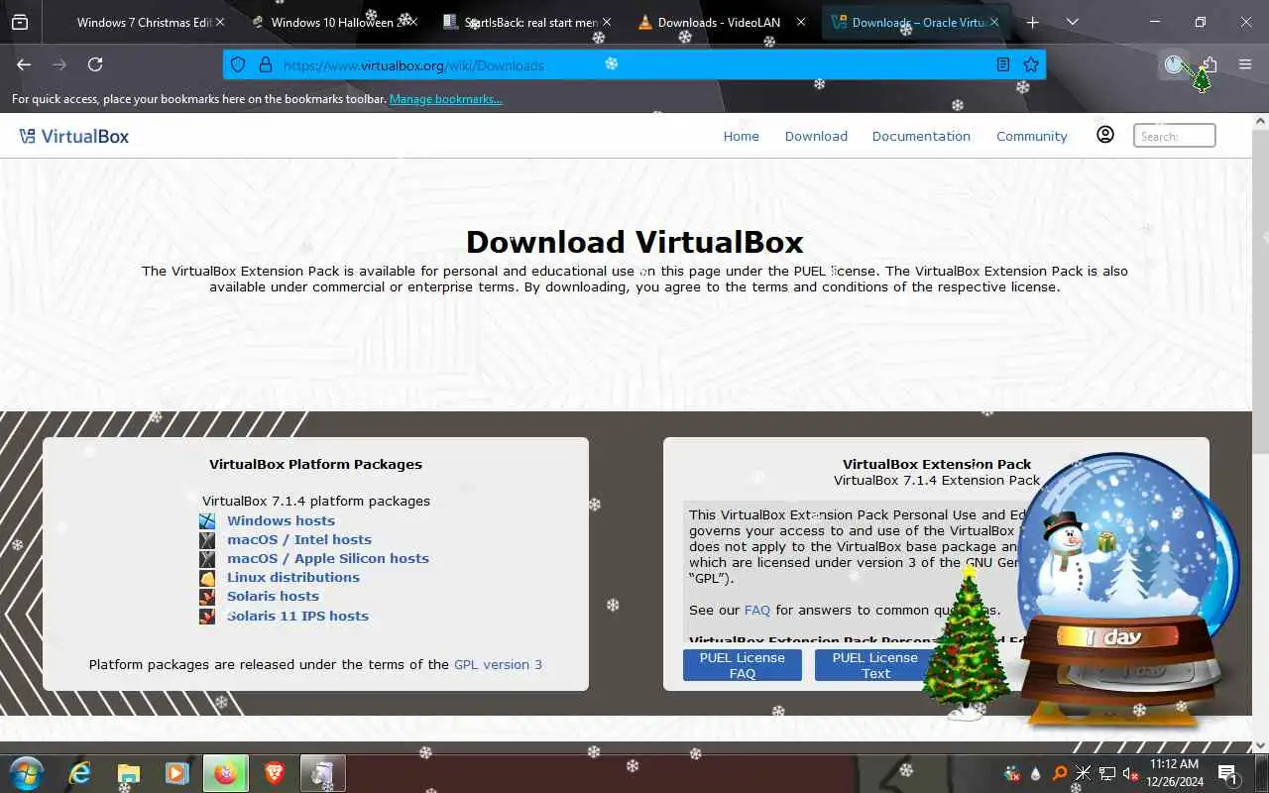Click the Linux icon beside Linux distributions

(207, 578)
